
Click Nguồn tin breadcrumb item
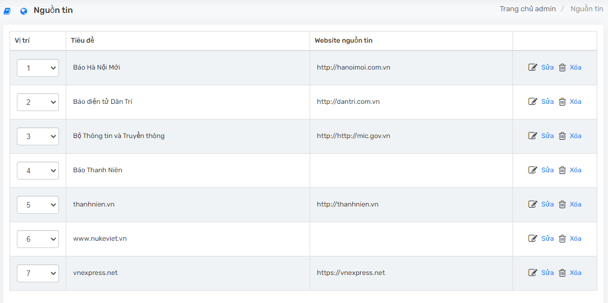pos(587,9)
